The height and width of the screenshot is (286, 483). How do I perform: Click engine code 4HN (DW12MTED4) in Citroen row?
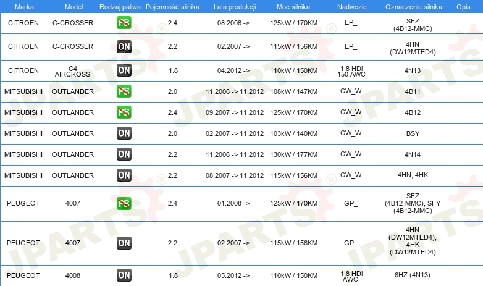pyautogui.click(x=413, y=48)
